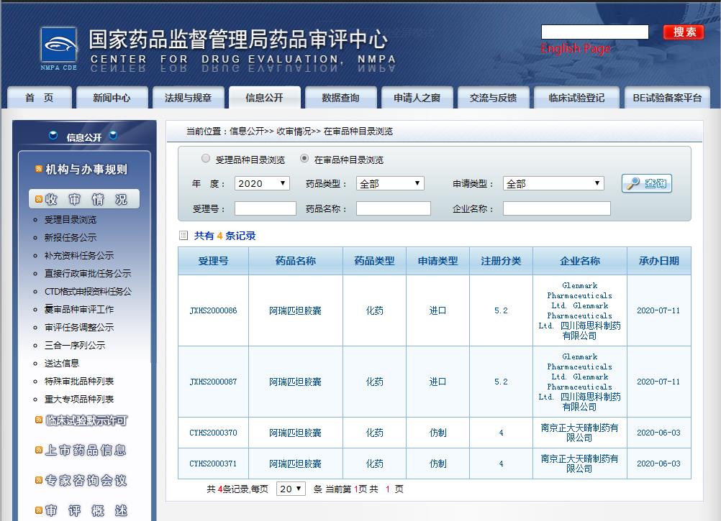Click the NMPA CDE logo
The height and width of the screenshot is (521, 721).
pos(59,48)
